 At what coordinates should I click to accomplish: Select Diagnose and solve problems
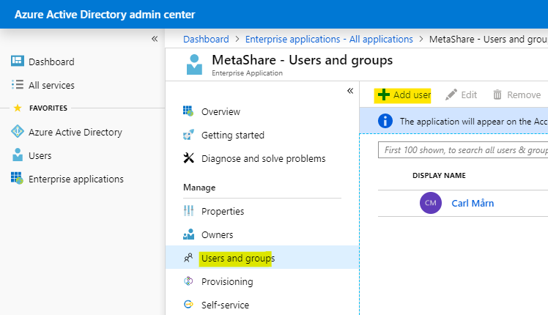click(262, 158)
